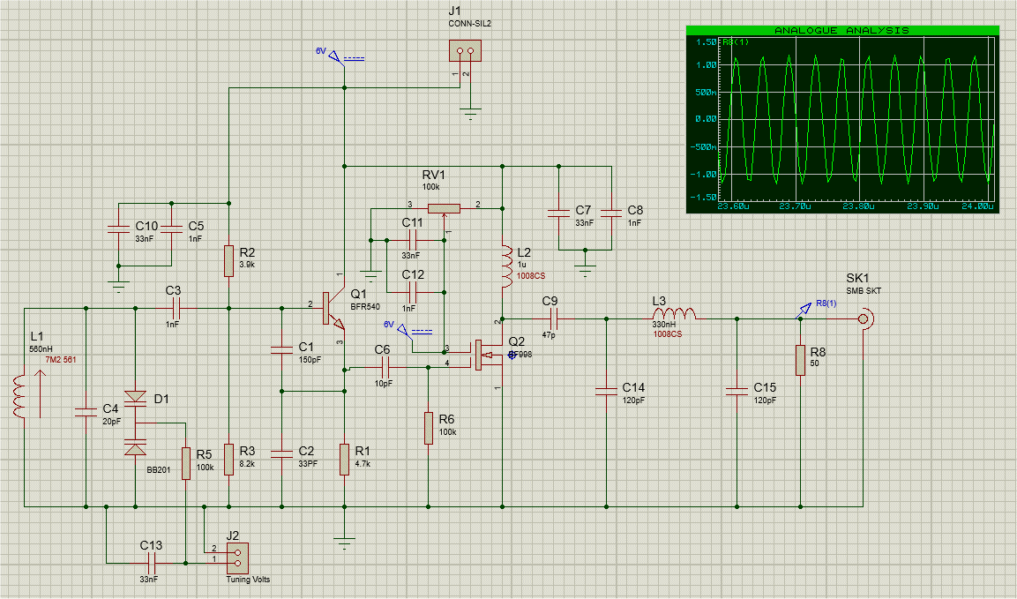
Task: Select the L3 inductor coil
Action: click(674, 313)
